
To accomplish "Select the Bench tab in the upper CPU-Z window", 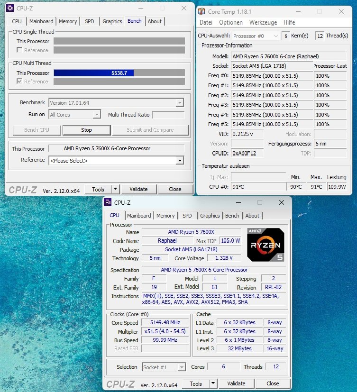I will (135, 21).
